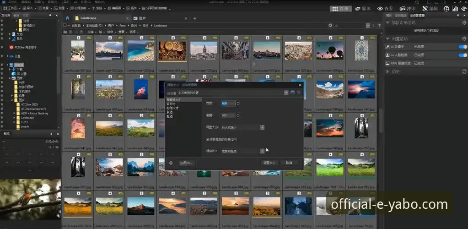Expand the 历史 section

pos(388,71)
